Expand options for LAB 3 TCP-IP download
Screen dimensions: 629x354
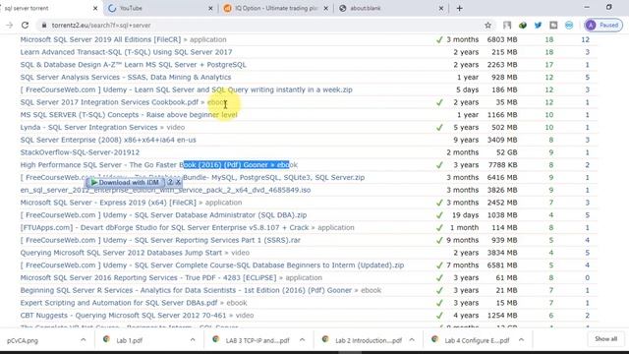point(302,340)
